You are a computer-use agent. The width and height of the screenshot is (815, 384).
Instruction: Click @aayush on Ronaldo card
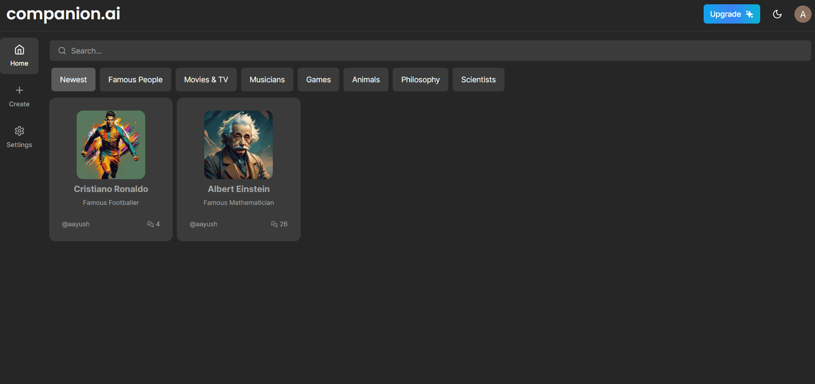(76, 224)
